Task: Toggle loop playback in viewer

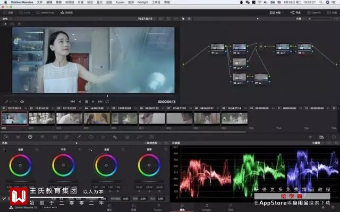Action: click(x=107, y=101)
